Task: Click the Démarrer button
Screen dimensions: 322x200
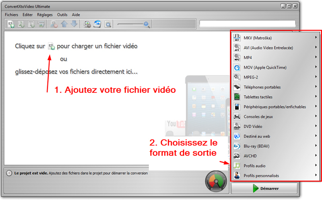Action: [x=264, y=188]
